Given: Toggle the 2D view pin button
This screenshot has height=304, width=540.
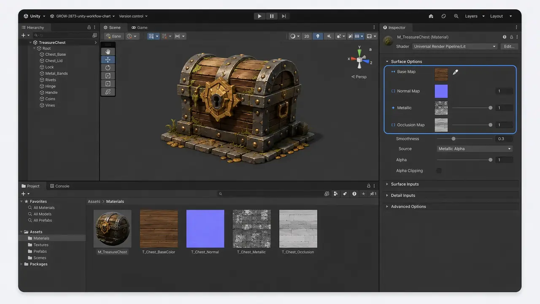Looking at the screenshot, I should 318,36.
